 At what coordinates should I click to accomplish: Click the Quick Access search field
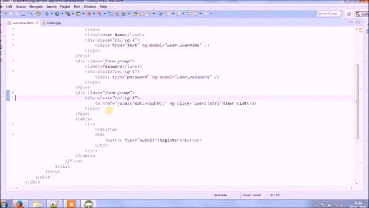click(x=329, y=14)
